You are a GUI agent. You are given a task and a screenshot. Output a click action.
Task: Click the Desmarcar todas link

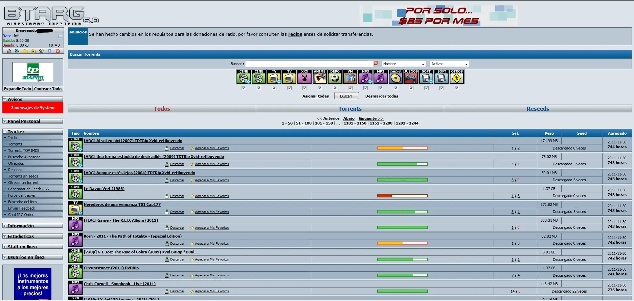(382, 96)
